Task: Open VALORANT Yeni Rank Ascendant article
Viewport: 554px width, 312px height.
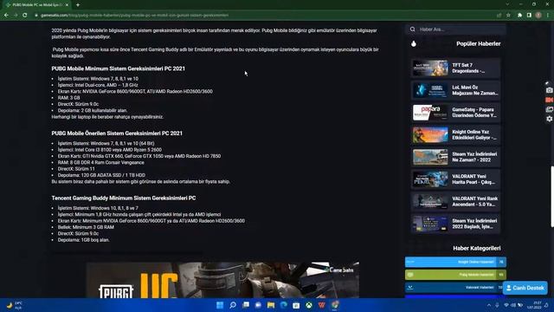Action: tap(456, 202)
